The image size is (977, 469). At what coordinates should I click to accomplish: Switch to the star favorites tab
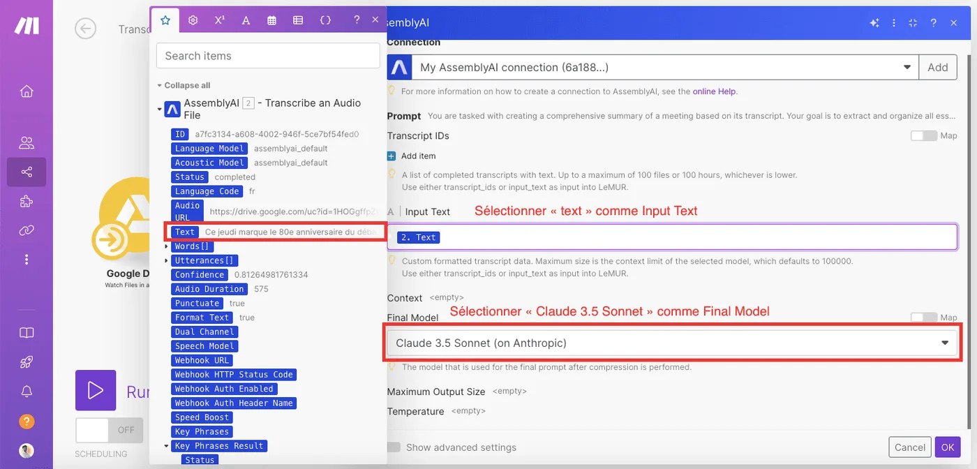coord(165,20)
